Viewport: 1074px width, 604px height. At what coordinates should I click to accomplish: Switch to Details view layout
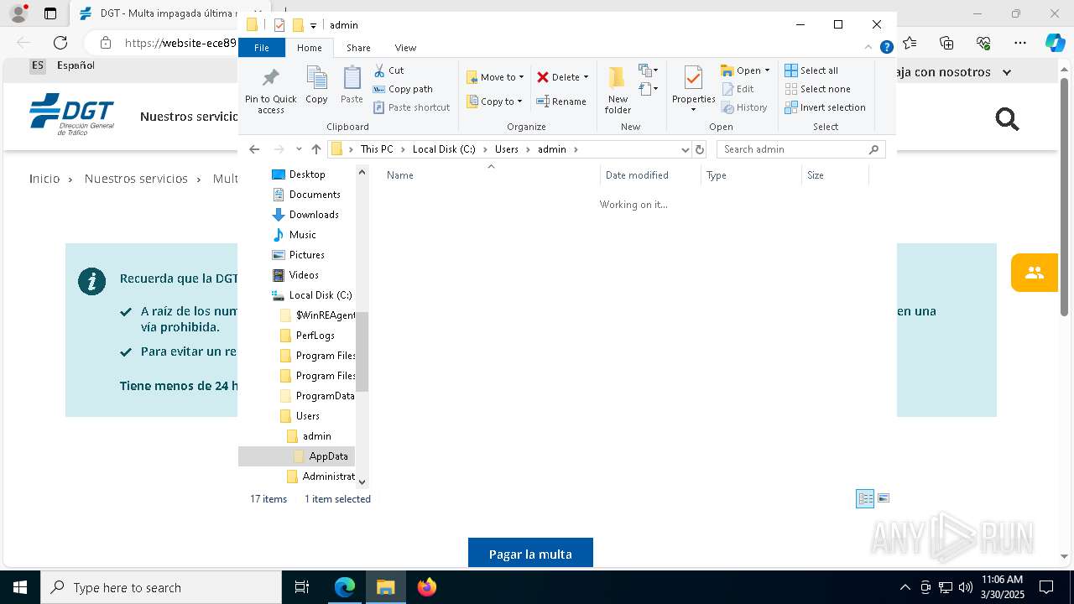[x=865, y=498]
